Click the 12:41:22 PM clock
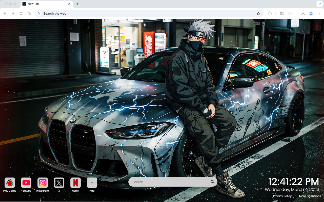Image resolution: width=324 pixels, height=202 pixels. coord(294,182)
